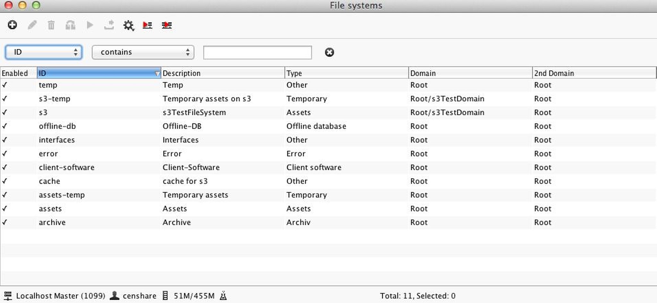The width and height of the screenshot is (657, 303).
Task: Click the add new file system icon
Action: pos(12,25)
